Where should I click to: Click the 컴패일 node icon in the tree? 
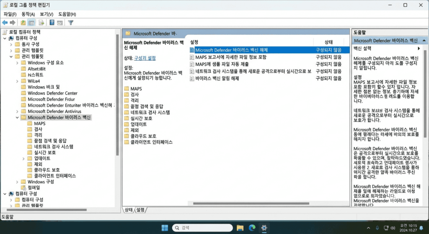click(24, 188)
